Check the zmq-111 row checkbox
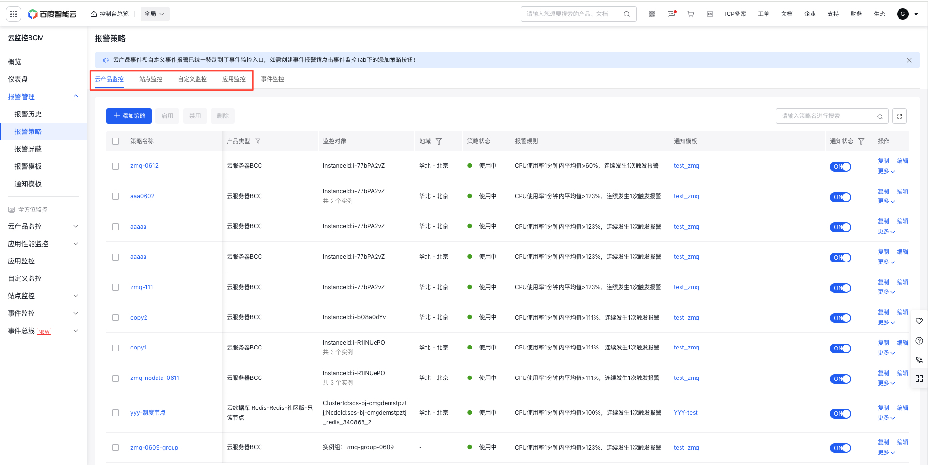The height and width of the screenshot is (465, 928). click(116, 287)
